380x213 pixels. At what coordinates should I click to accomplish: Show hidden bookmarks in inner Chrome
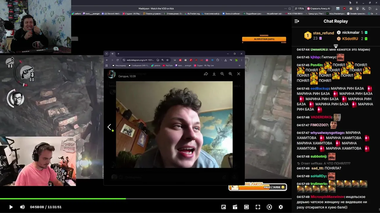[240, 65]
